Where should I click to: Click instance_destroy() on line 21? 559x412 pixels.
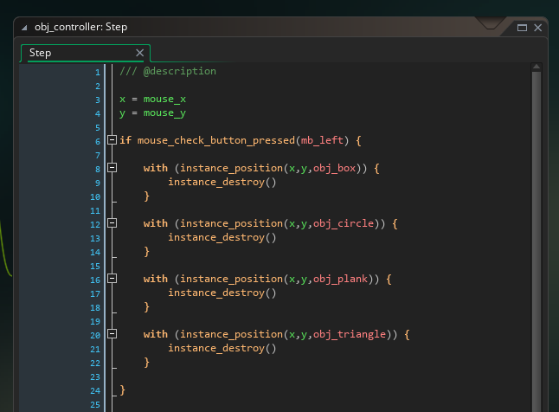(x=222, y=348)
